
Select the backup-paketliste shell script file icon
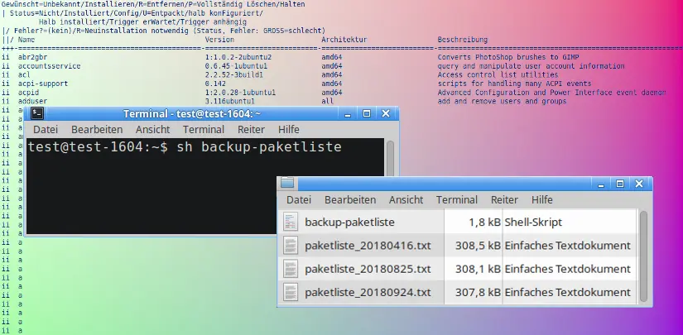pyautogui.click(x=290, y=222)
